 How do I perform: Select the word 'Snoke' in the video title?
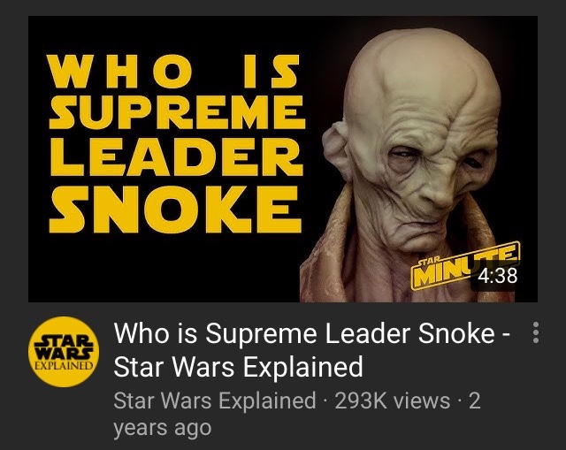[456, 333]
